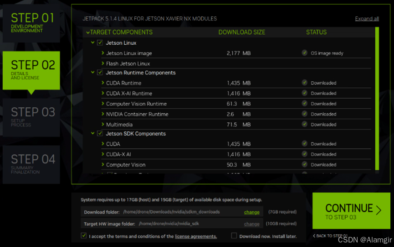The width and height of the screenshot is (394, 247).
Task: Click the Expand all link
Action: click(367, 19)
